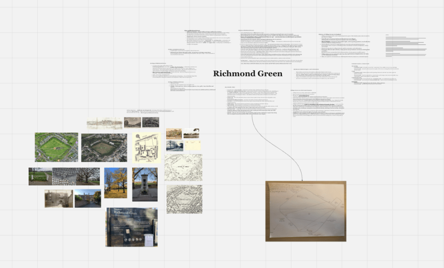This screenshot has height=268, width=444.
Task: Select the lower black-and-white historic map
Action: point(184,199)
